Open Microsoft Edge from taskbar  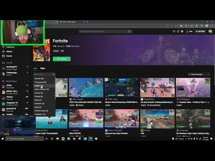90,139
